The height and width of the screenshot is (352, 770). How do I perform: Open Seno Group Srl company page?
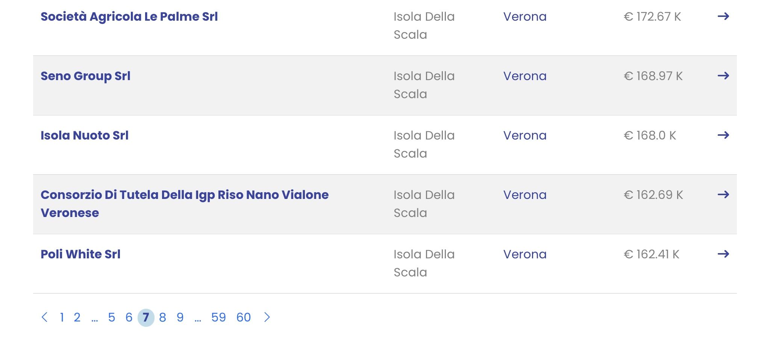click(x=85, y=76)
